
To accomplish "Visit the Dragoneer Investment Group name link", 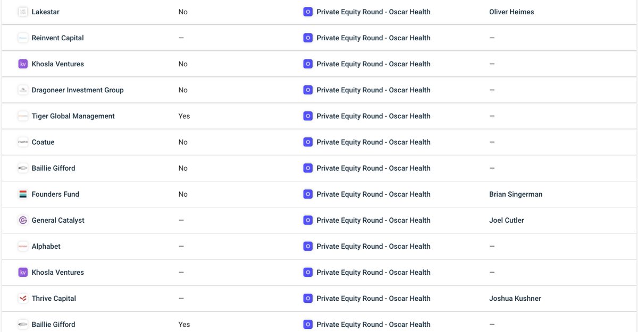I will click(78, 90).
